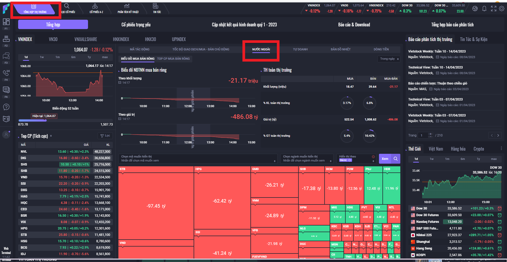507x262 pixels.
Task: Toggle the price alert clock for Dow 30
Action: pyautogui.click(x=500, y=208)
